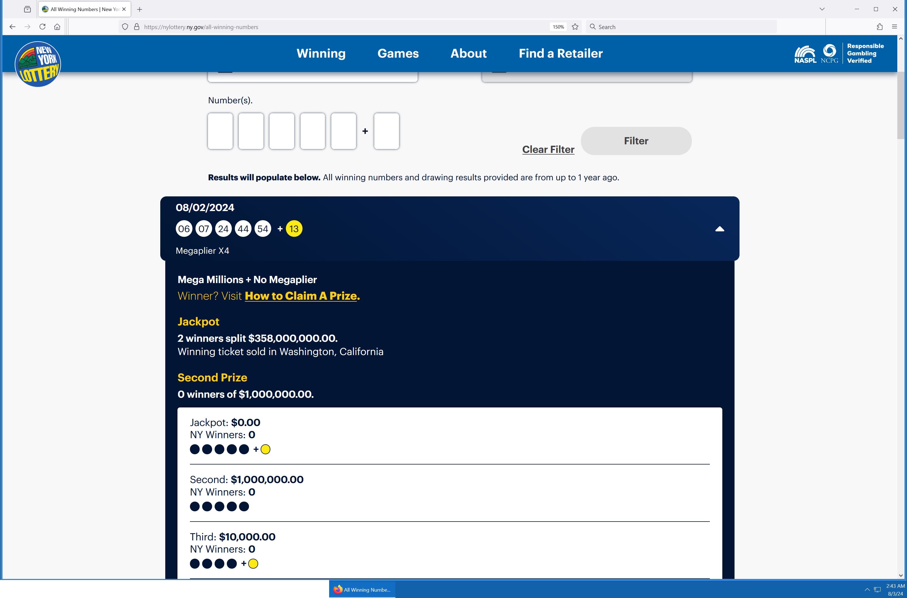
Task: Click the NCPG logo
Action: pyautogui.click(x=830, y=53)
